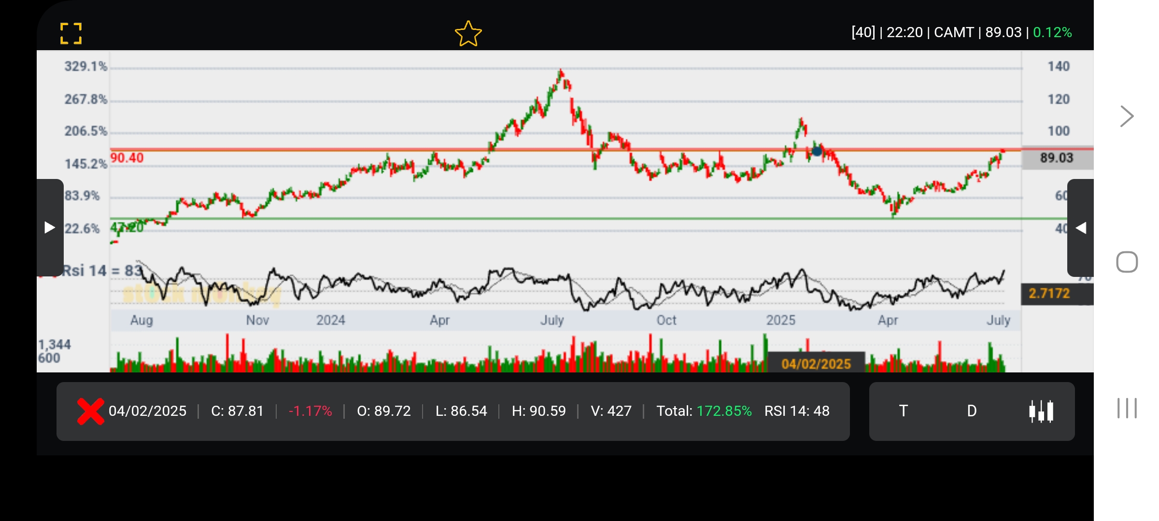
Task: Select the D daily interval button
Action: [x=972, y=411]
